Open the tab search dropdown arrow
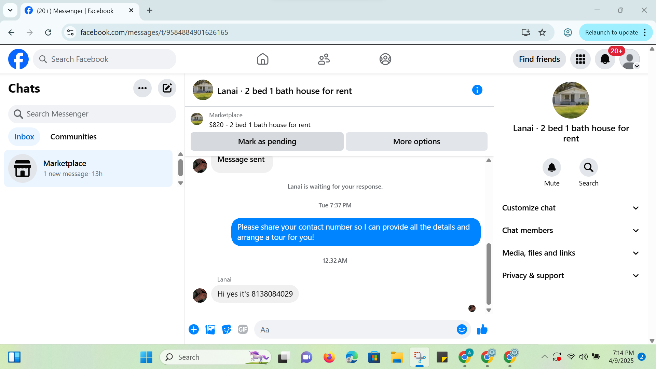The image size is (656, 369). coord(10,10)
